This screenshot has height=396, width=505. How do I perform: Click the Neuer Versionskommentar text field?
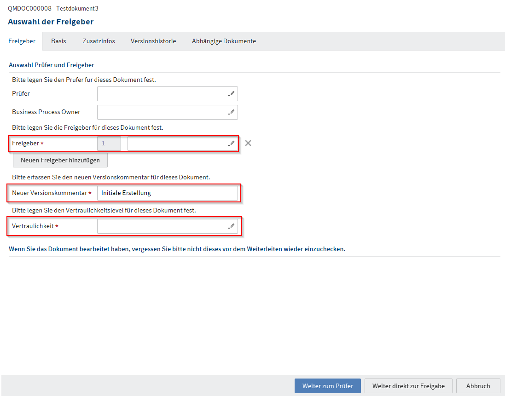pyautogui.click(x=167, y=193)
